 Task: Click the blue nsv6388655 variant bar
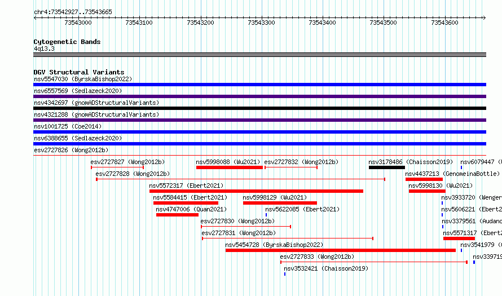pyautogui.click(x=259, y=144)
